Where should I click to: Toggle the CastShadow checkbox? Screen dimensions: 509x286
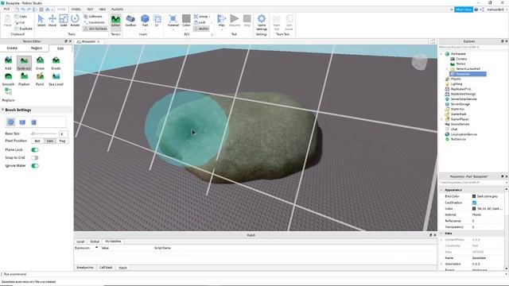pyautogui.click(x=474, y=203)
